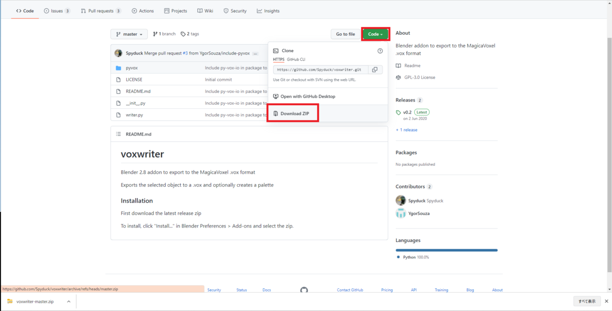Click the Go to file button
The width and height of the screenshot is (612, 311).
345,34
